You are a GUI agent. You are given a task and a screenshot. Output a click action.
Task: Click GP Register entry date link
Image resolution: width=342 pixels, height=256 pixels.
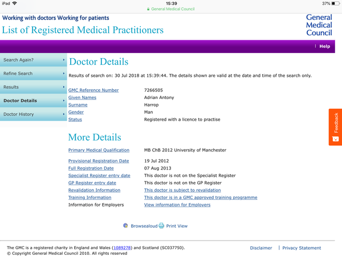click(92, 183)
